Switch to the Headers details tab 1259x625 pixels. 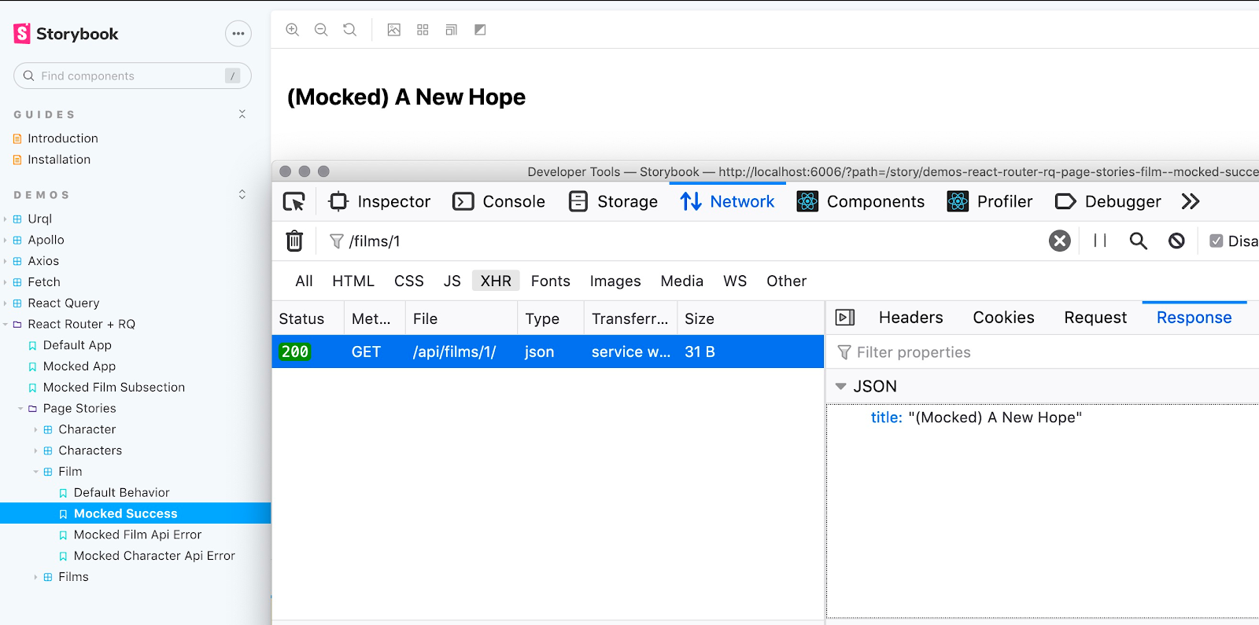[x=910, y=318]
